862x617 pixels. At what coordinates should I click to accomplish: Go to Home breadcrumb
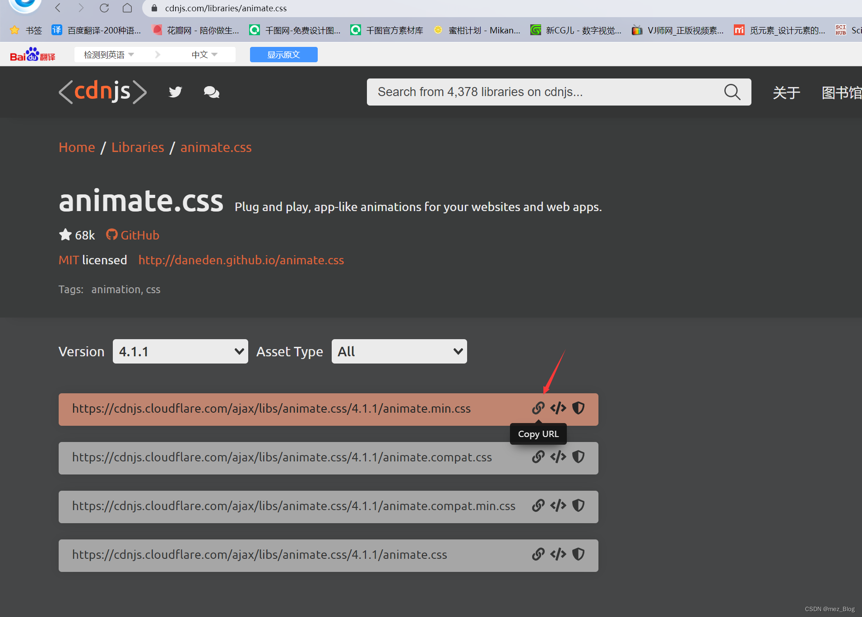pyautogui.click(x=77, y=147)
